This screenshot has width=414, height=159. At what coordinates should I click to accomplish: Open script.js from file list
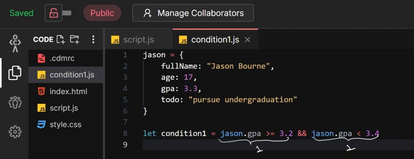pyautogui.click(x=65, y=108)
